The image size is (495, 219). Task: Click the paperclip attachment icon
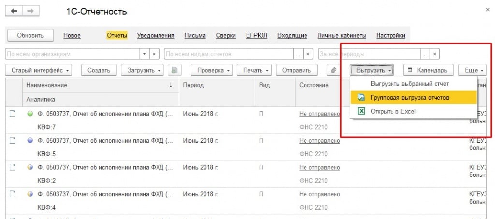tap(333, 70)
